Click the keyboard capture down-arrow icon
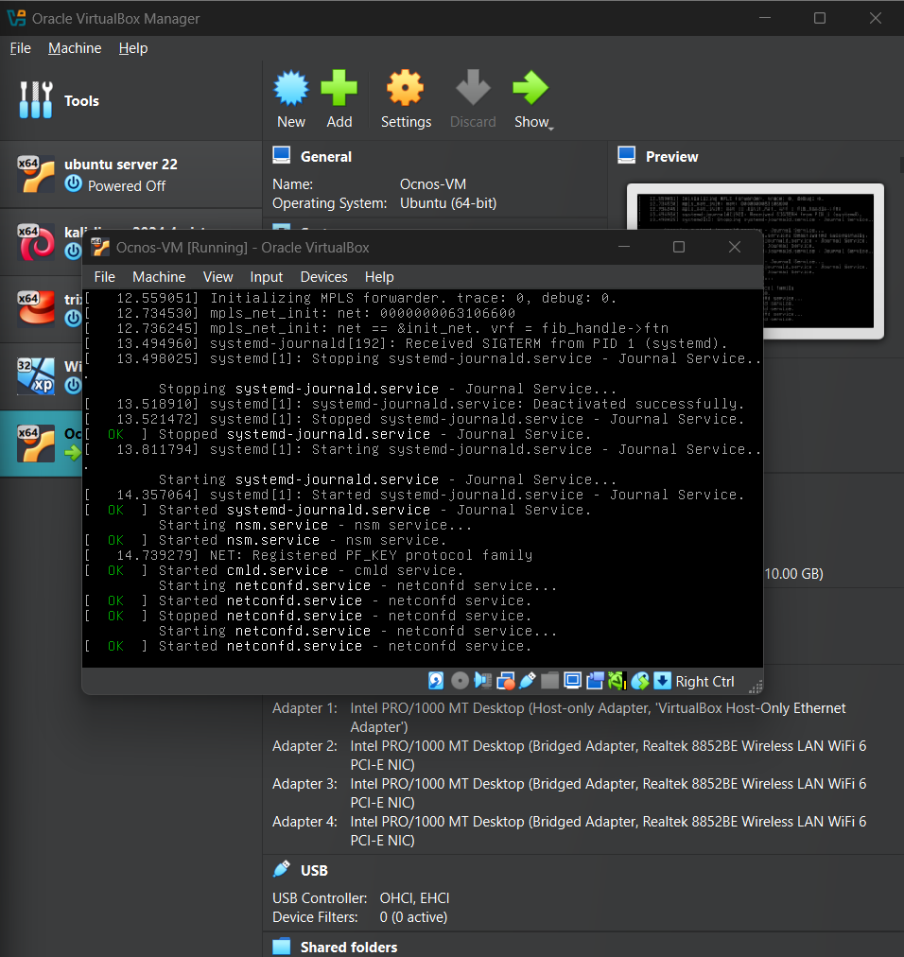Image resolution: width=904 pixels, height=957 pixels. (x=662, y=681)
